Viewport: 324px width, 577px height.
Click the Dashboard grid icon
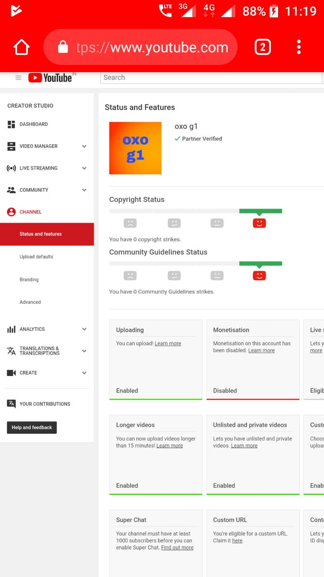[11, 125]
